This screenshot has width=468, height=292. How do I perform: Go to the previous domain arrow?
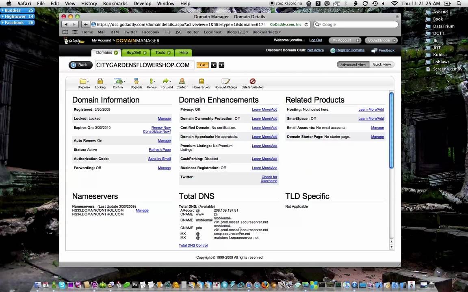point(214,65)
